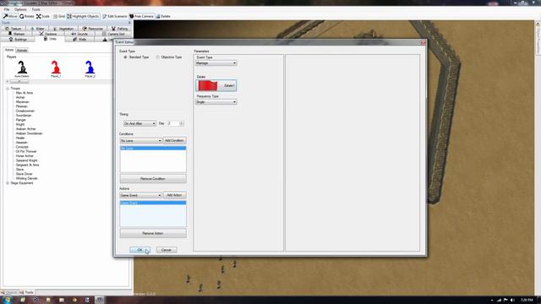Select Horse Archer in the troop list
This screenshot has width=541, height=304.
tap(25, 155)
